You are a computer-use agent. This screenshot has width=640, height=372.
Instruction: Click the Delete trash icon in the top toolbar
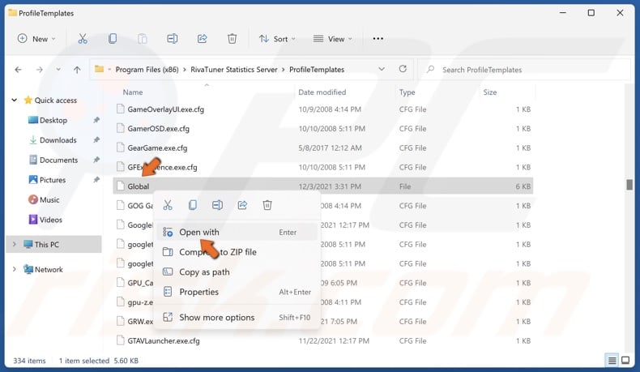pos(232,39)
